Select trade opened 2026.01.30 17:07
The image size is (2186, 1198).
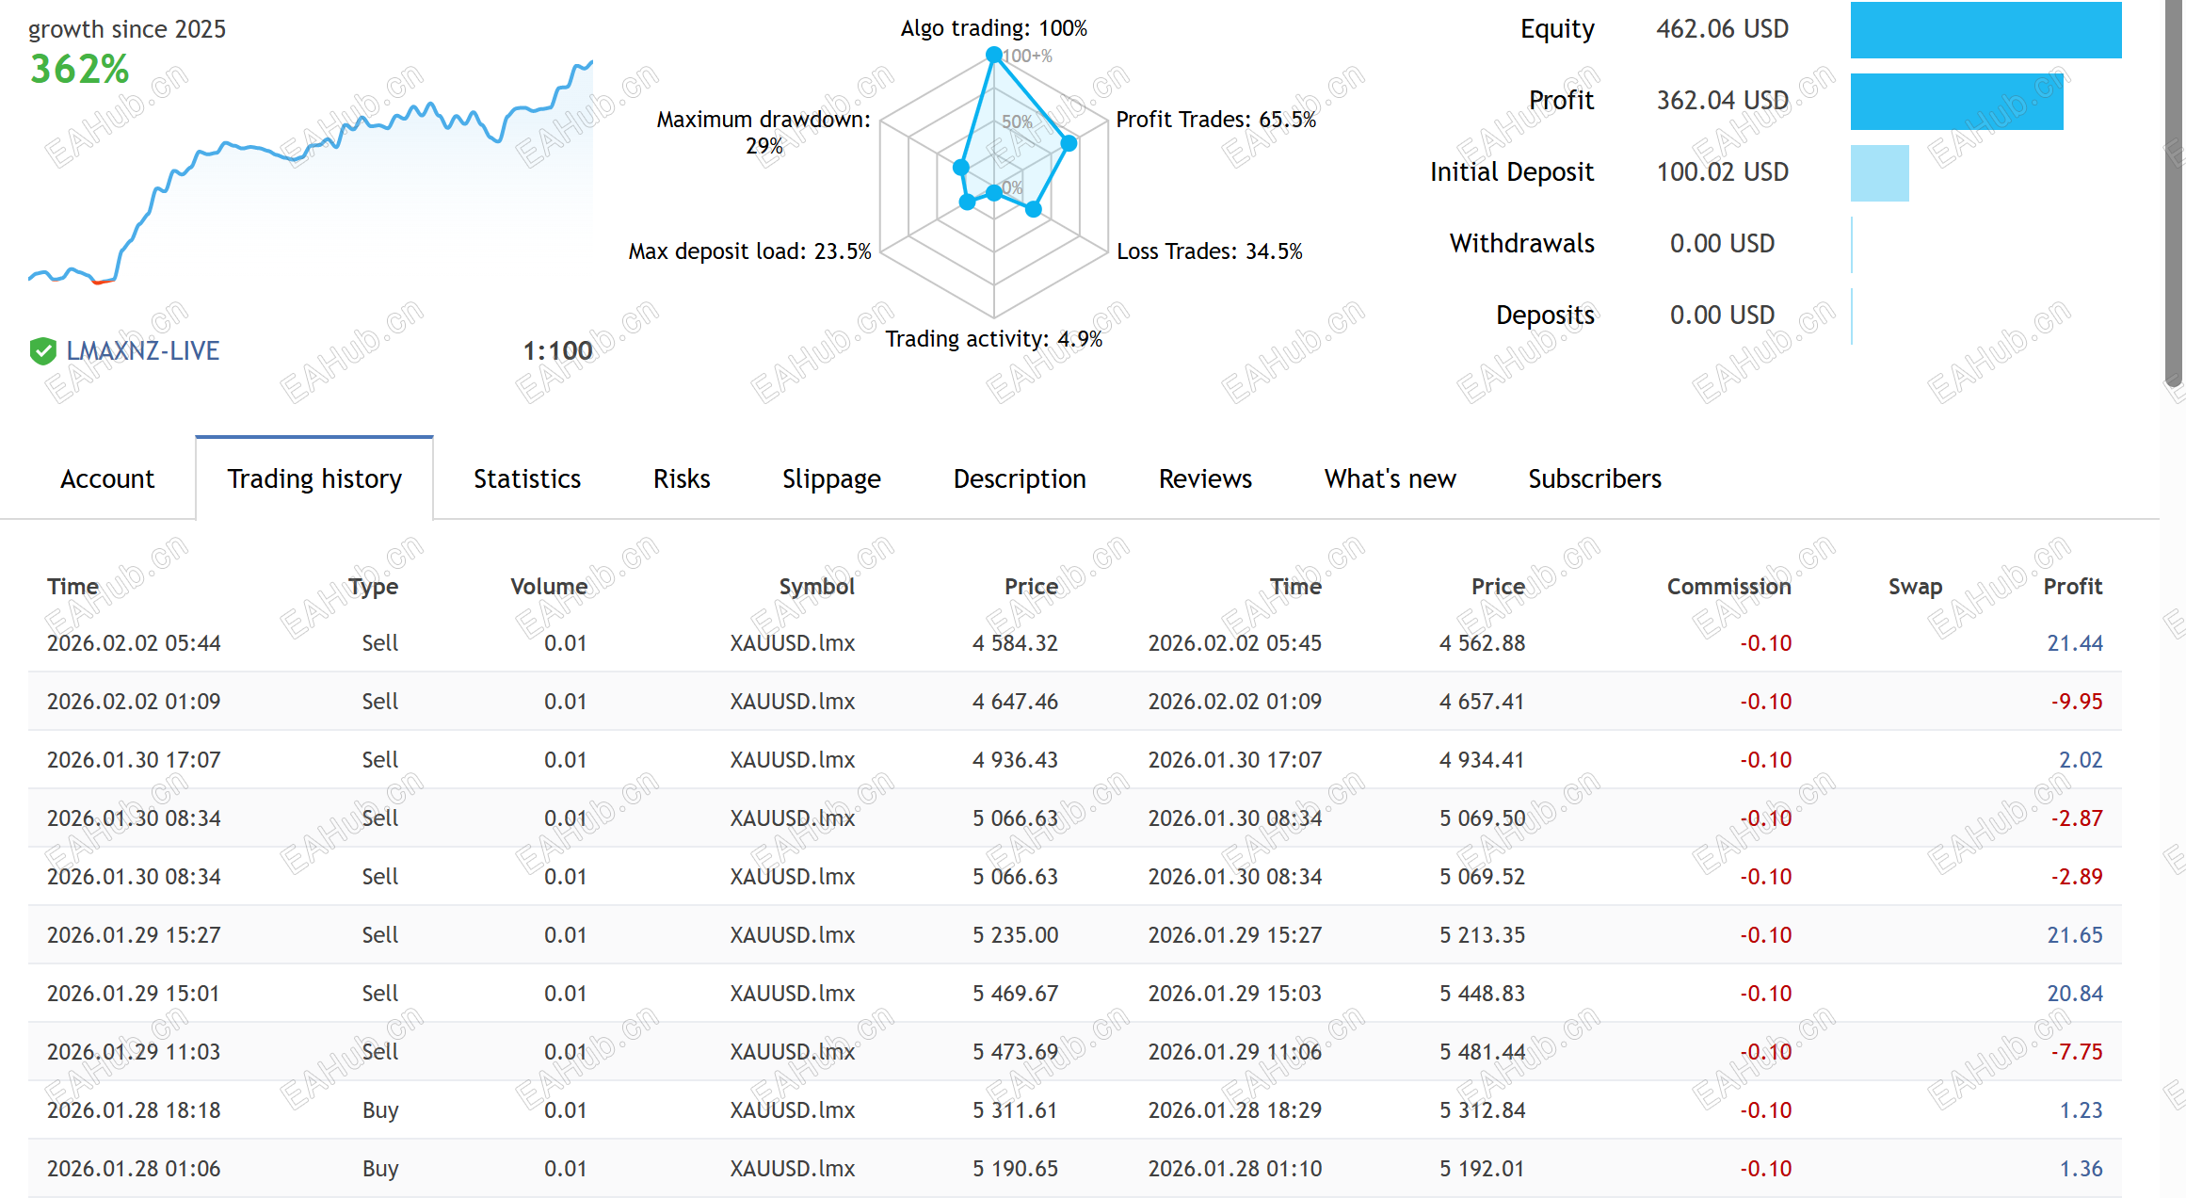[1074, 760]
